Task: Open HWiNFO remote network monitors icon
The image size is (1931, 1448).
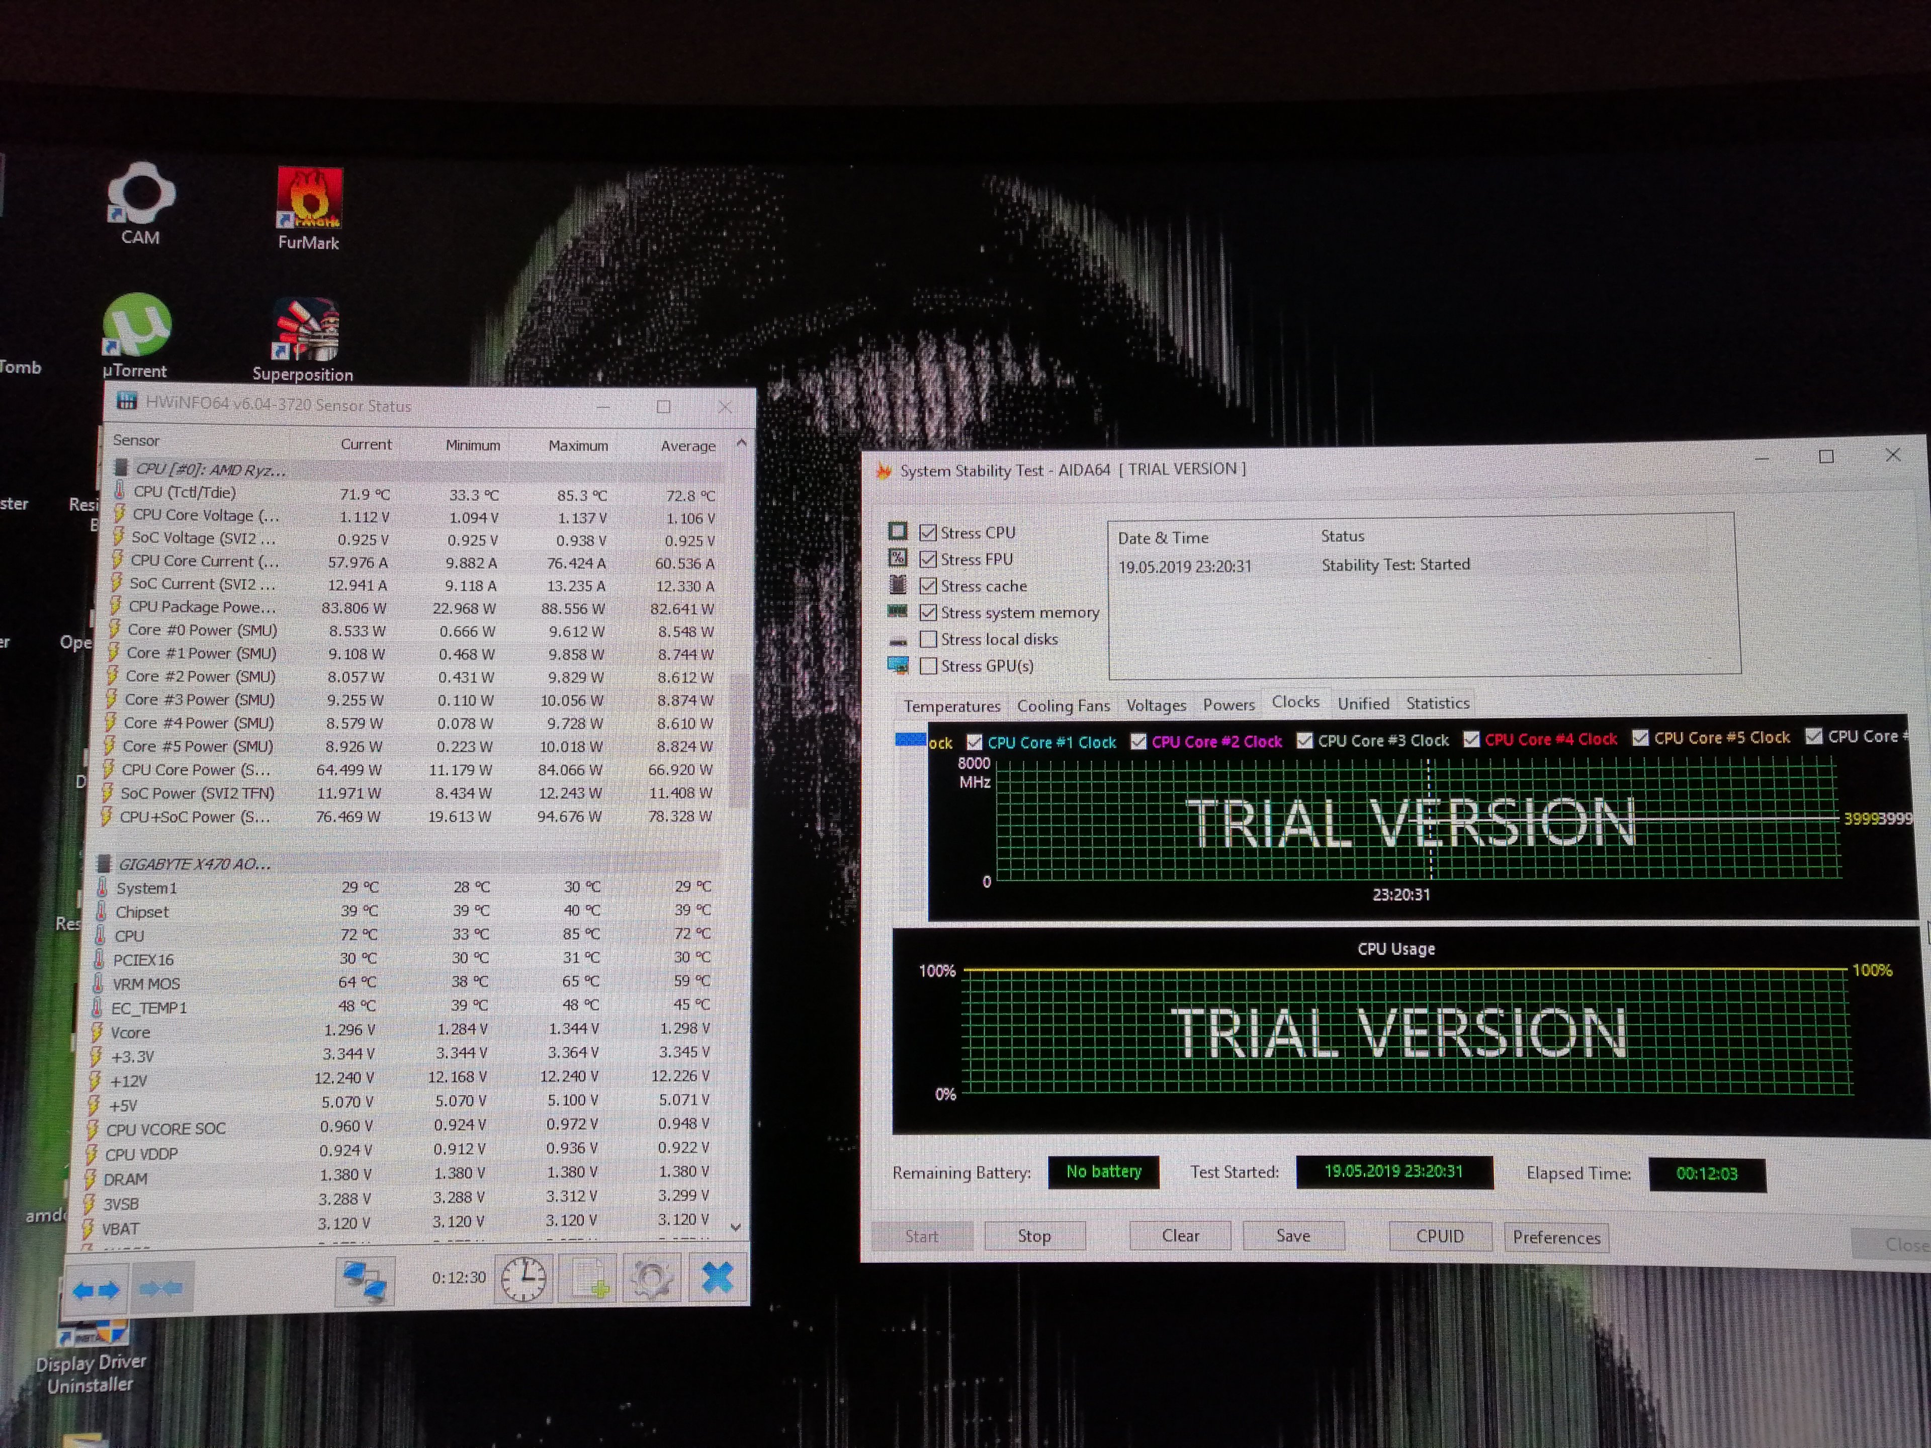Action: [x=365, y=1281]
